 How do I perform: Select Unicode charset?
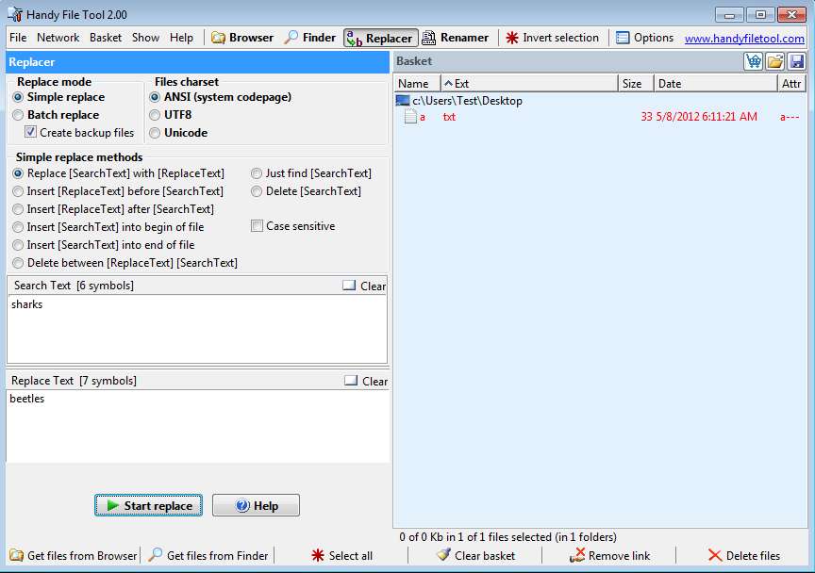[178, 133]
